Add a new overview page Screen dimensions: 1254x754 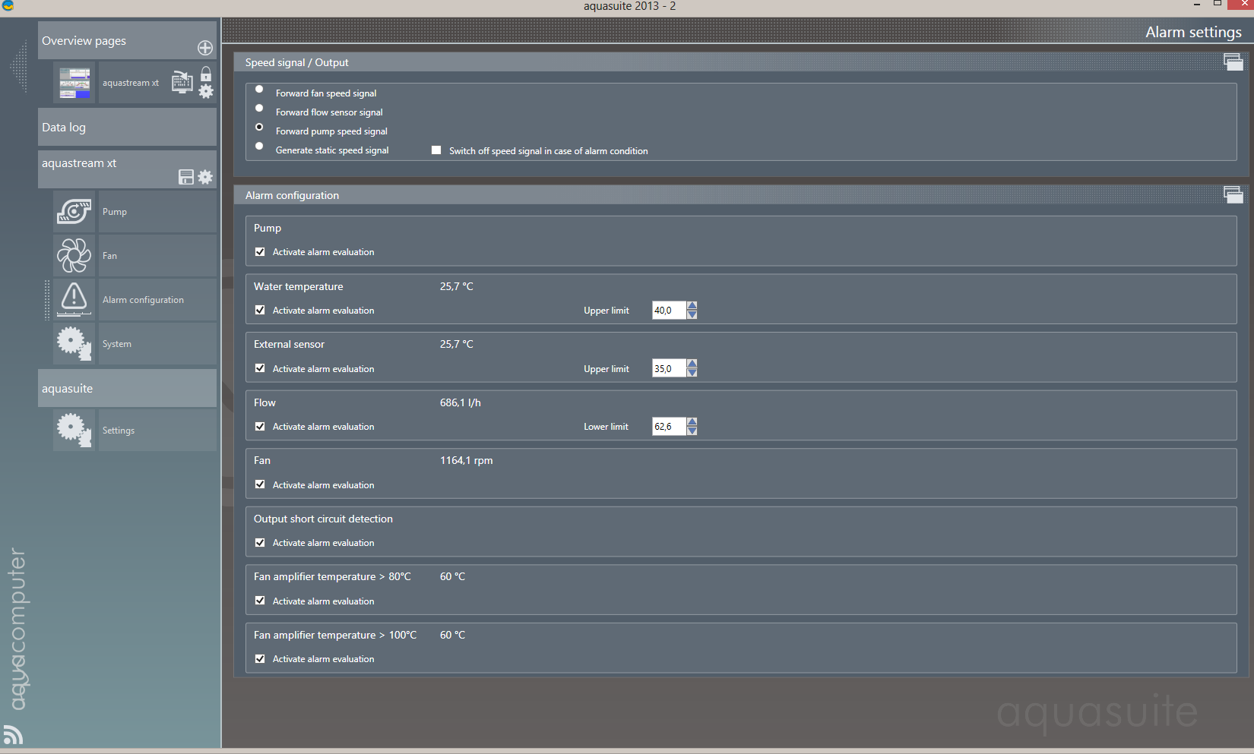coord(205,48)
